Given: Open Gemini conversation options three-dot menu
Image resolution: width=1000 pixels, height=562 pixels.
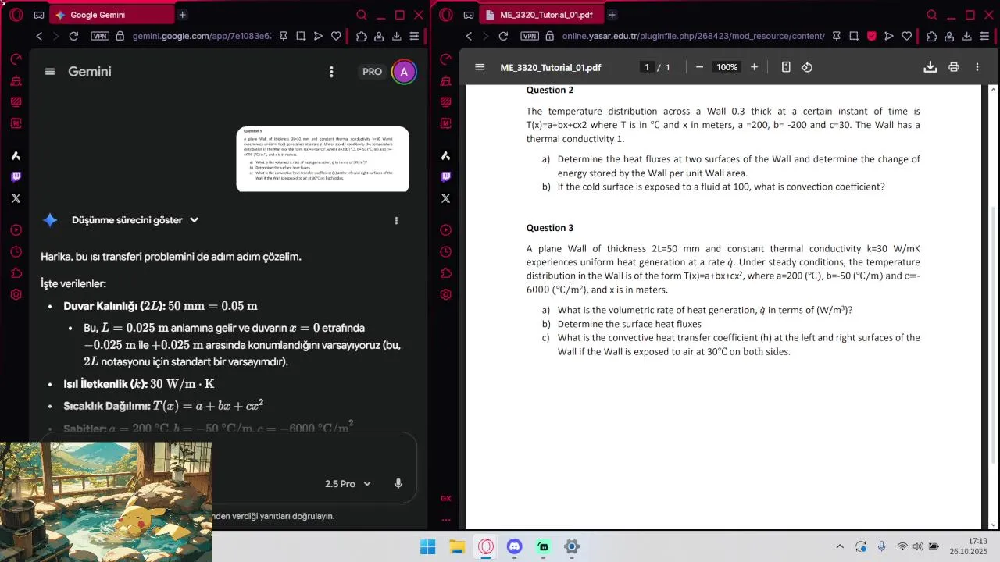Looking at the screenshot, I should click(331, 72).
